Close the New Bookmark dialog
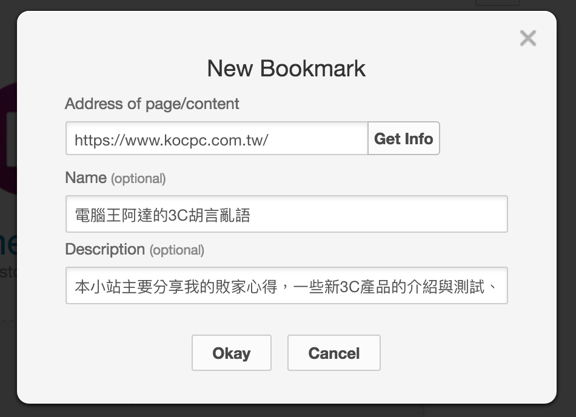The image size is (576, 417). (528, 38)
